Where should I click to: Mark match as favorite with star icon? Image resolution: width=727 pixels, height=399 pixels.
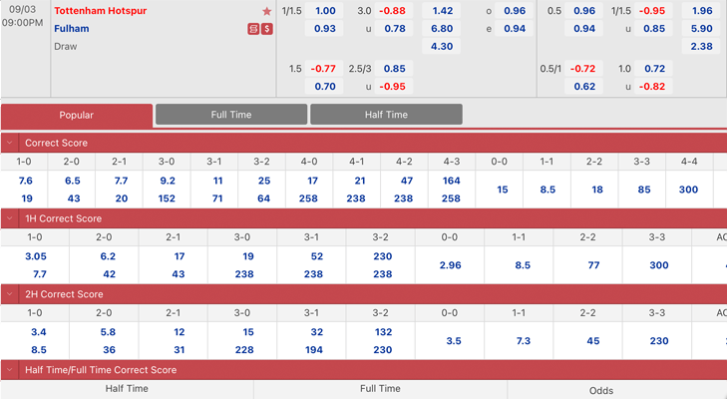(266, 11)
